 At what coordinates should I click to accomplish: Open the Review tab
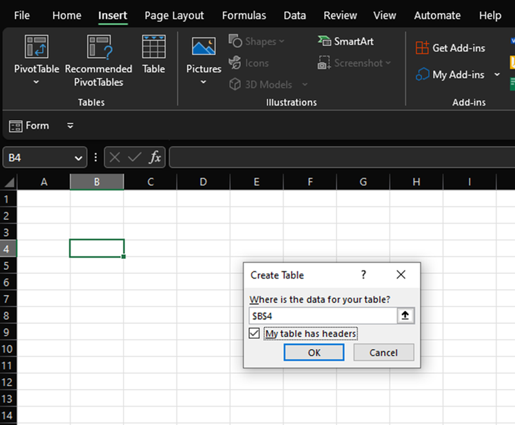click(340, 16)
